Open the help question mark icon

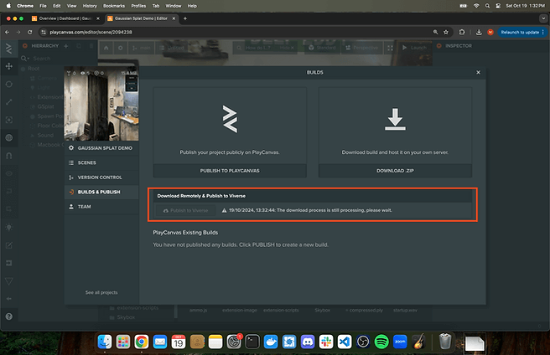point(8,316)
